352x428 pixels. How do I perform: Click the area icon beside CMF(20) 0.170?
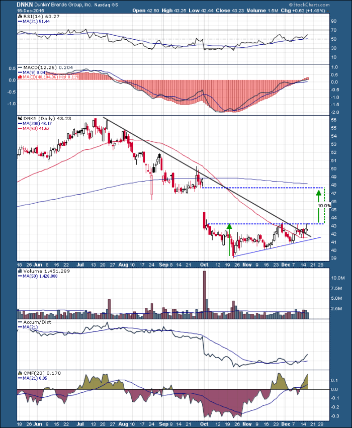click(20, 373)
